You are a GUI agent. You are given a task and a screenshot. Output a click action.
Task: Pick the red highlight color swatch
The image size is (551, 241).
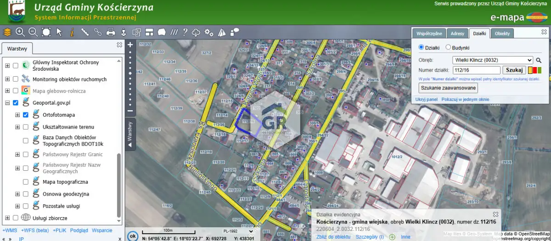(534, 70)
